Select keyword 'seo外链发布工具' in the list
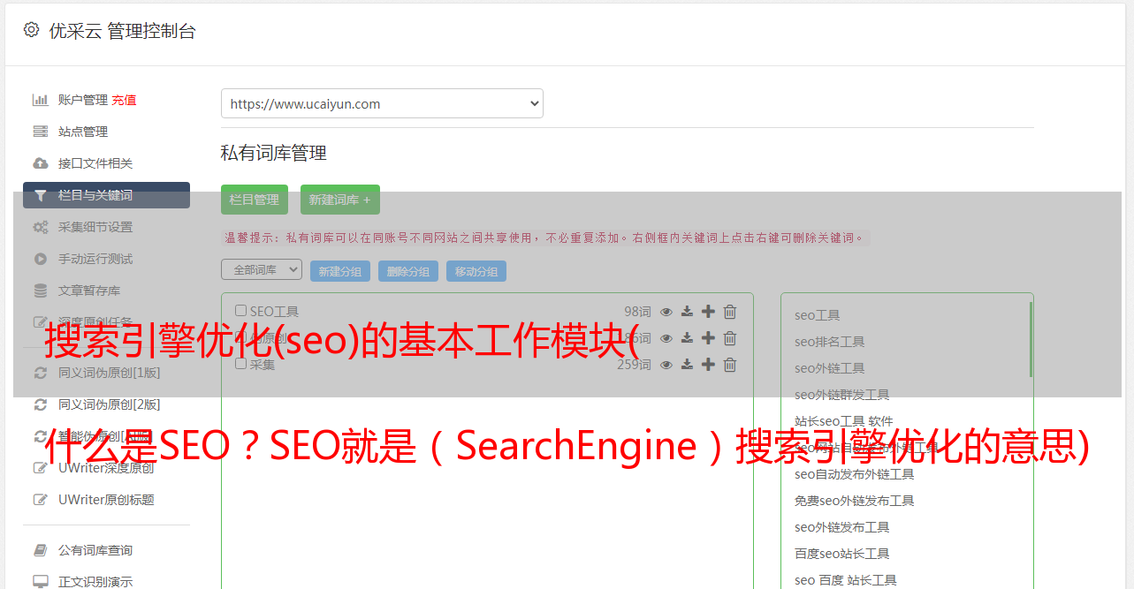 tap(842, 527)
